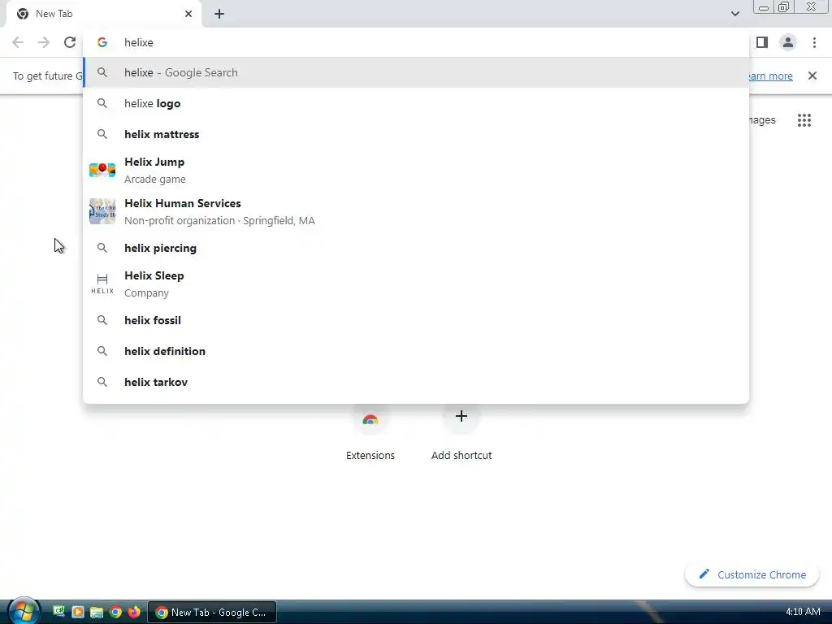This screenshot has width=832, height=624.
Task: Click the browser Back arrow
Action: pyautogui.click(x=18, y=42)
